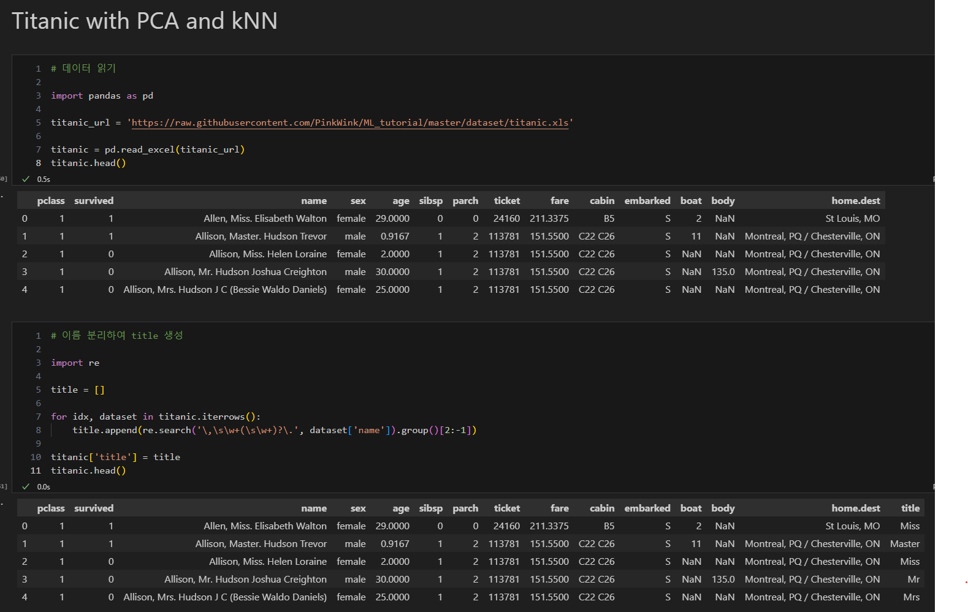The width and height of the screenshot is (968, 612).
Task: Click the 'titanic_url =' variable assignment
Action: tap(86, 123)
